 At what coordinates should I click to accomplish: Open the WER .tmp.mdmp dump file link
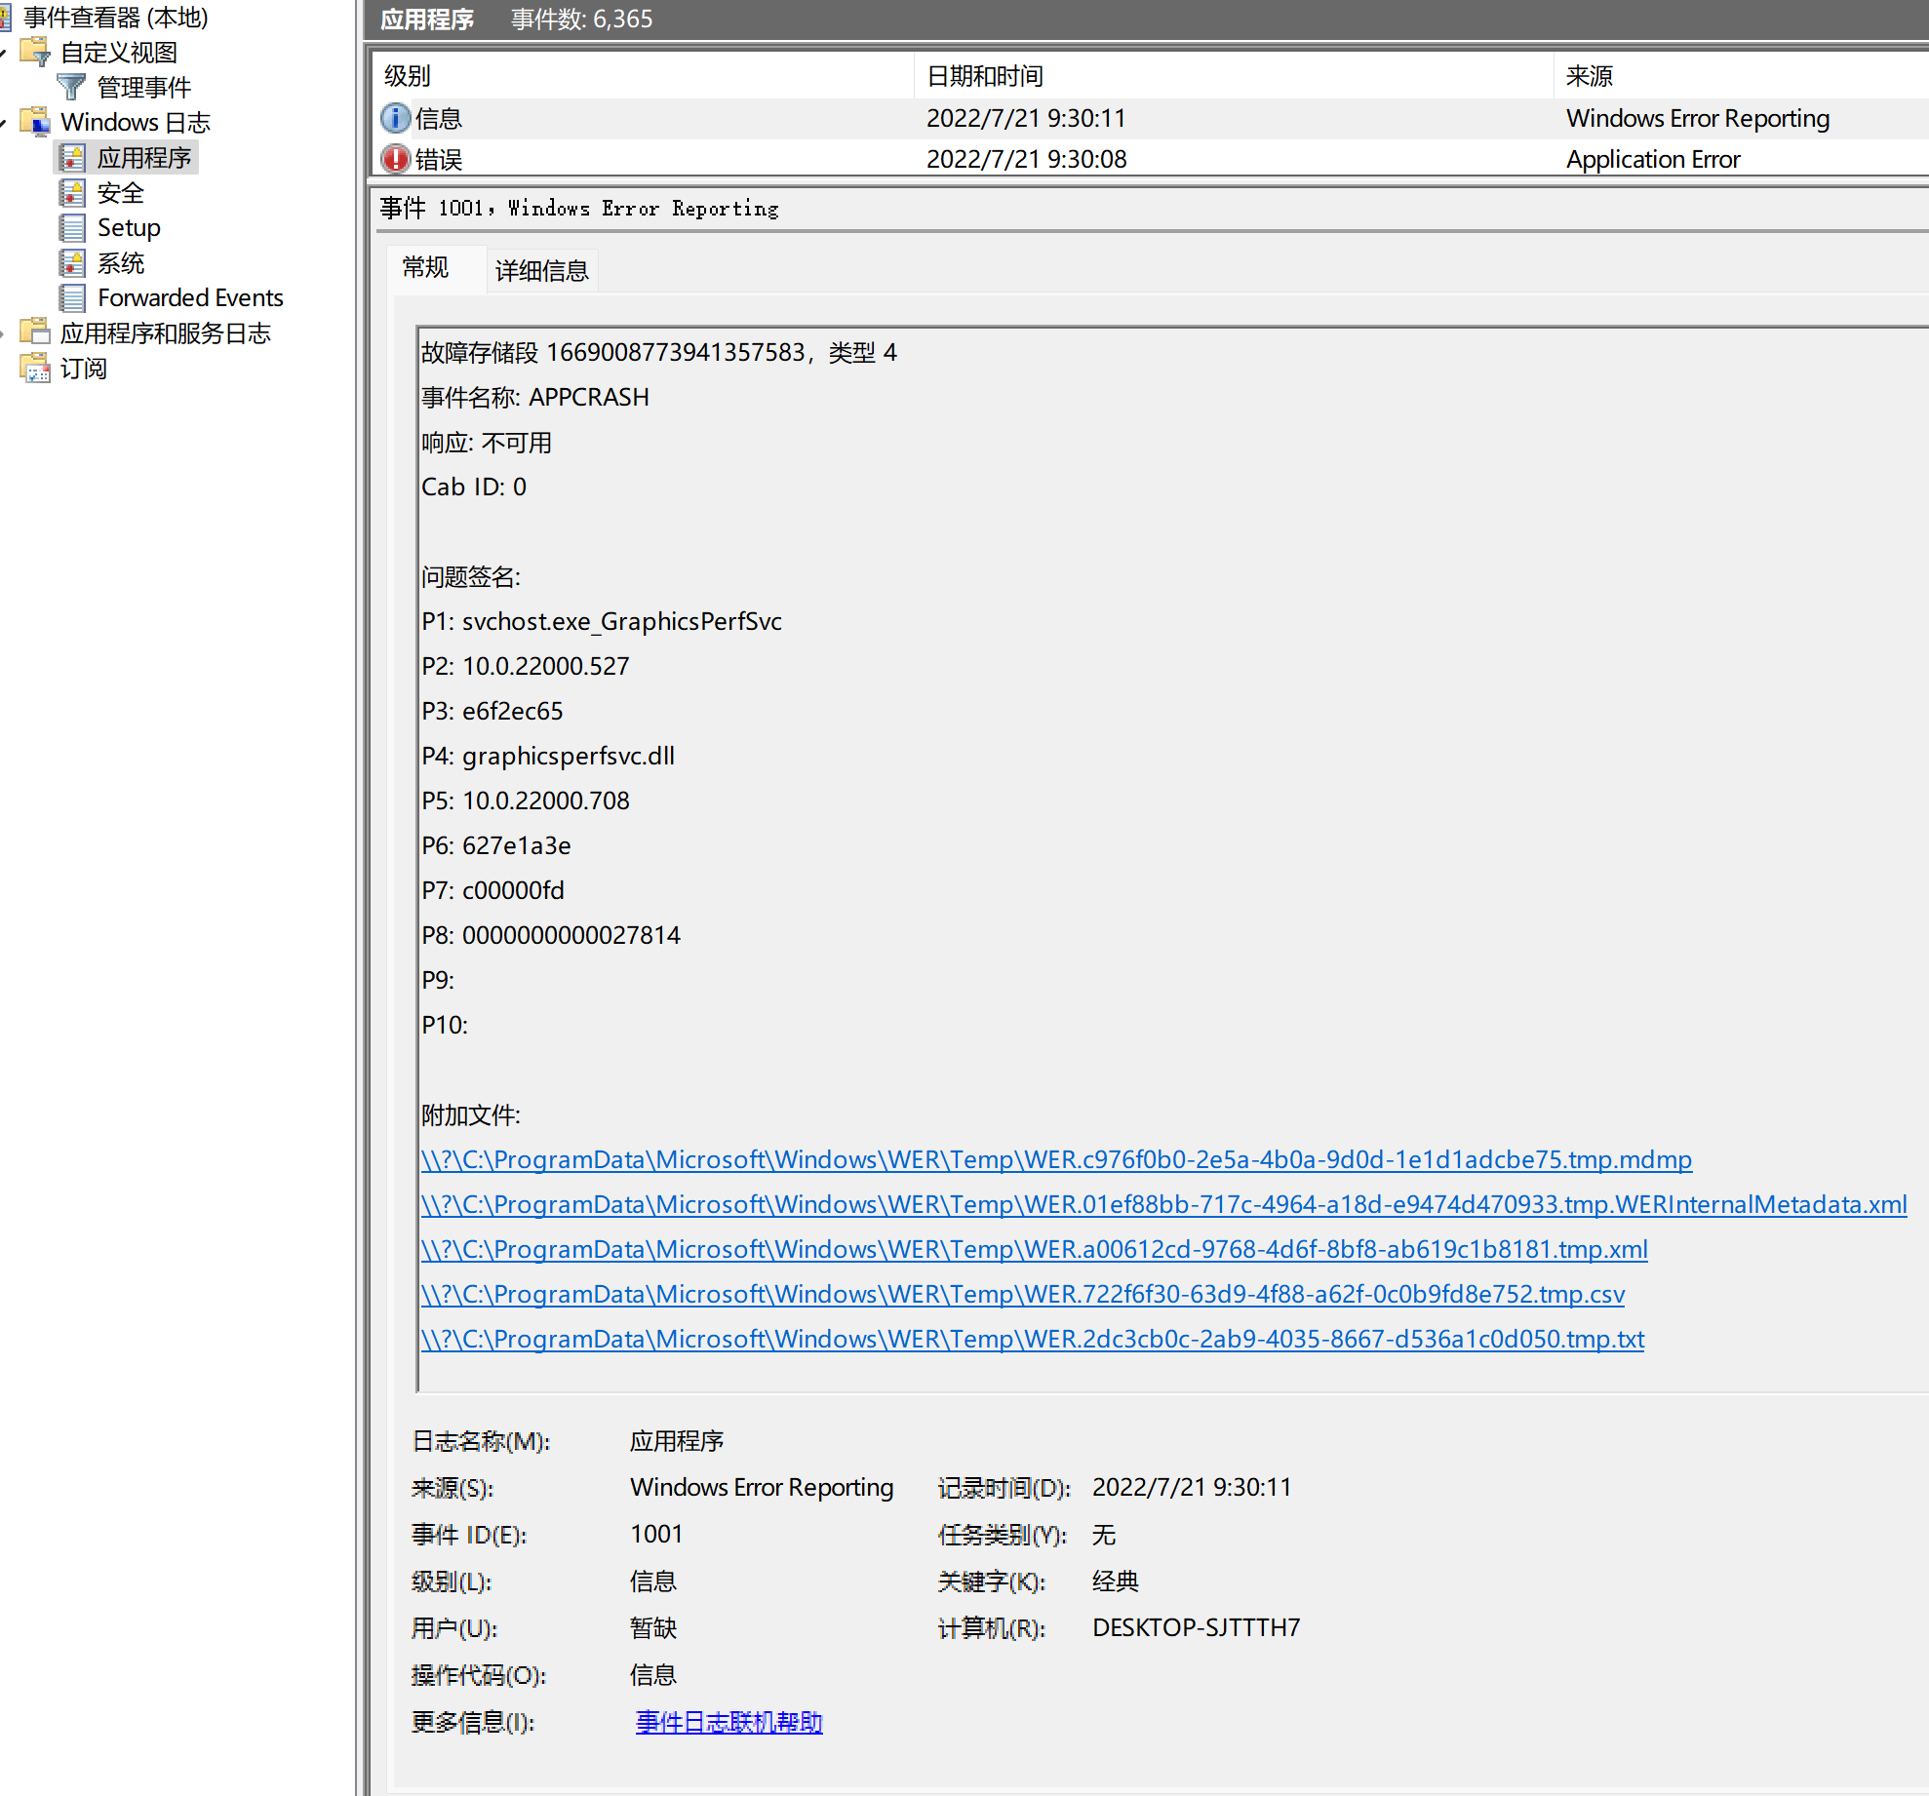[x=1054, y=1159]
